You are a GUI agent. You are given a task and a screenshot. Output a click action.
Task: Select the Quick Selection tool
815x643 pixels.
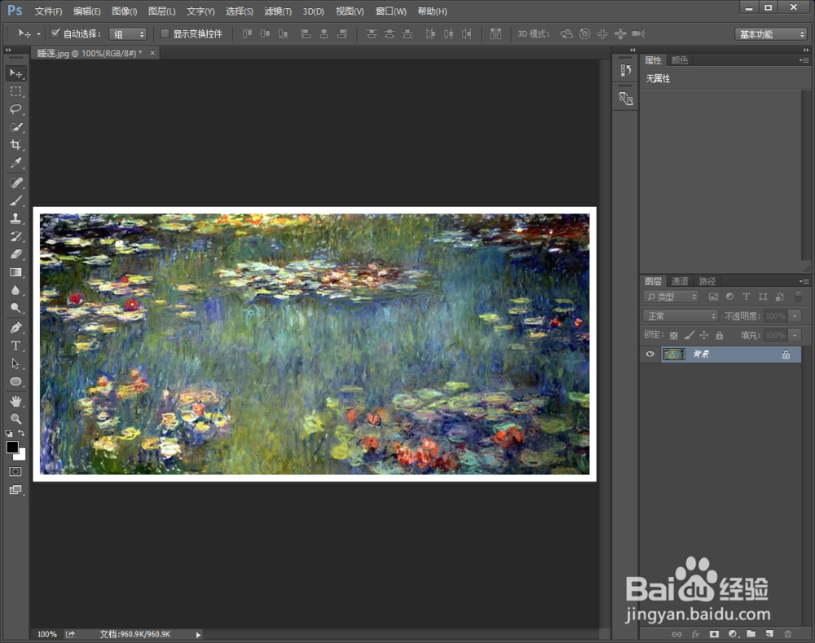click(x=15, y=127)
